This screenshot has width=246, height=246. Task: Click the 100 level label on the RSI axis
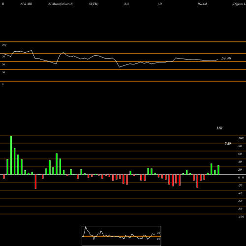coord(4,45)
